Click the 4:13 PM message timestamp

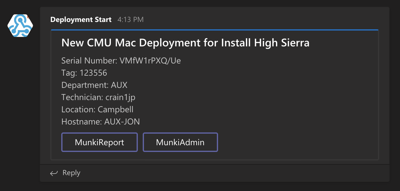[130, 20]
